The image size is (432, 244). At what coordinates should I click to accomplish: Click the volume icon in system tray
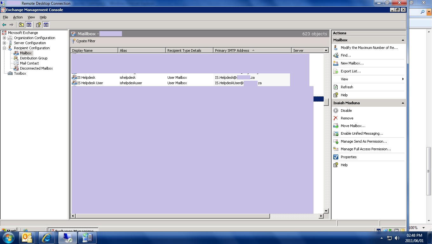[x=397, y=238]
